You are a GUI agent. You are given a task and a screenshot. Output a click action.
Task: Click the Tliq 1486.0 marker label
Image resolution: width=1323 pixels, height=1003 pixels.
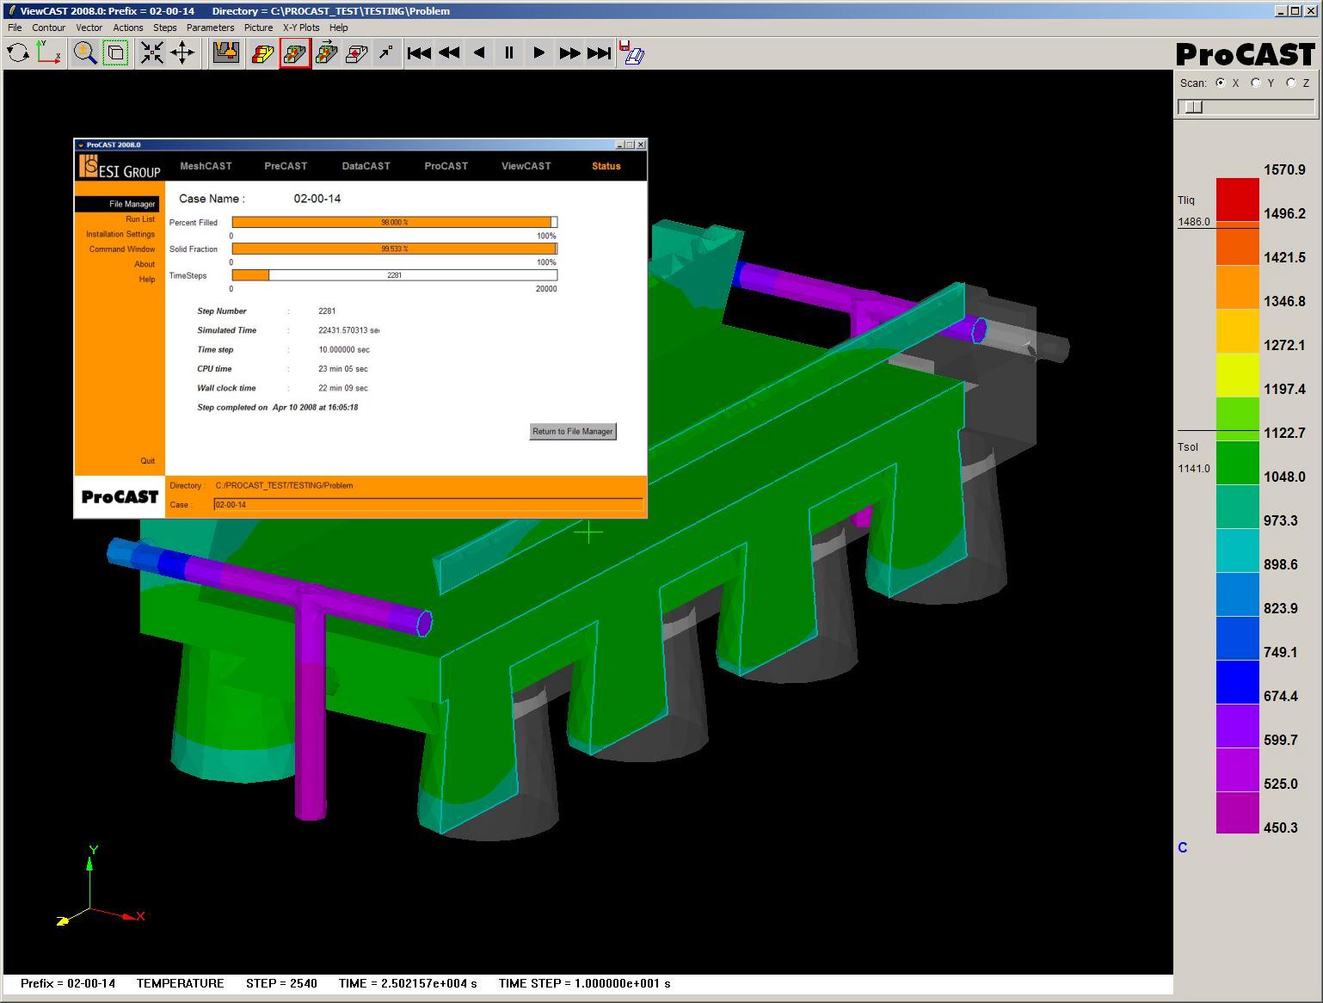pos(1194,212)
